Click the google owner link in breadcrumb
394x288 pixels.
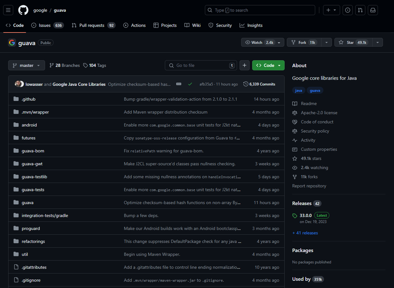pos(40,10)
